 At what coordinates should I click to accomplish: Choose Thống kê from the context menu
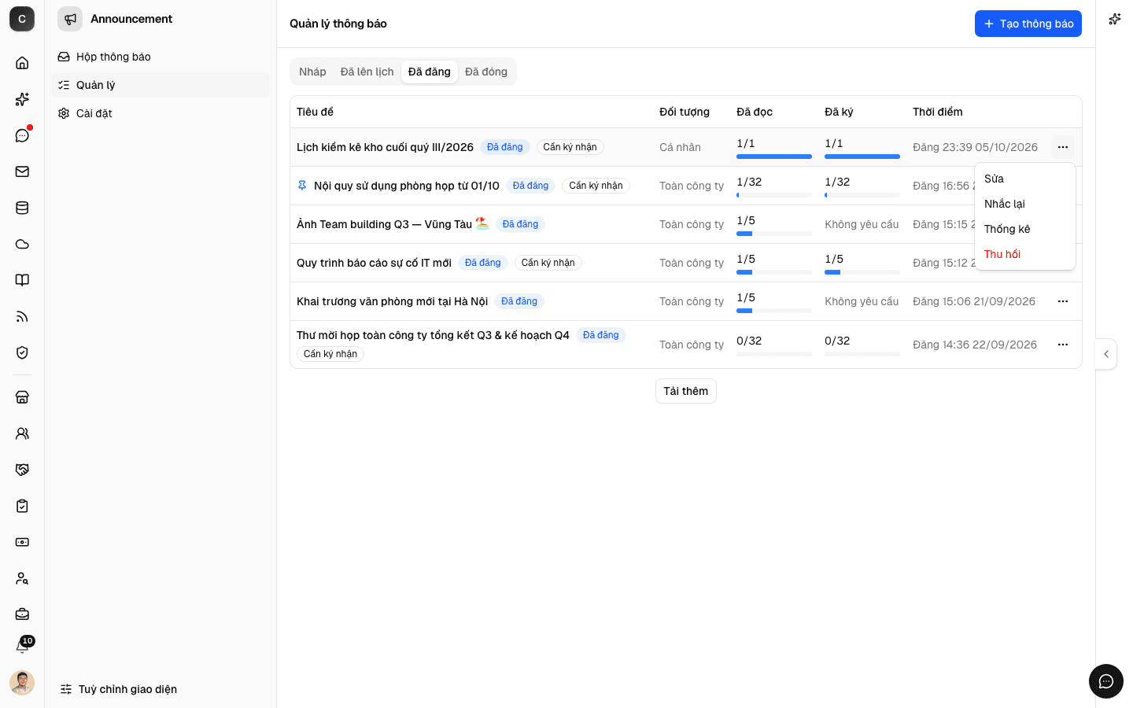point(1025,229)
